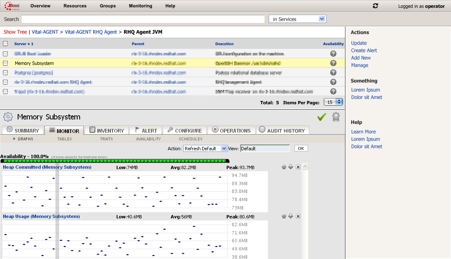Viewport: 451px width, 259px height.
Task: Click the OK button
Action: click(301, 148)
